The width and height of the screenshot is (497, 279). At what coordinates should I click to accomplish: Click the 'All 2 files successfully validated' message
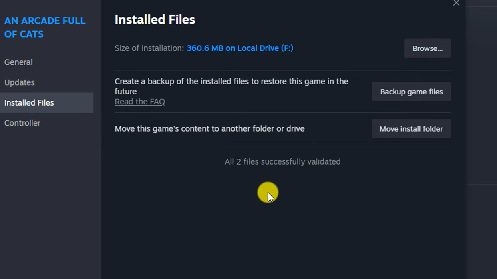tap(282, 162)
